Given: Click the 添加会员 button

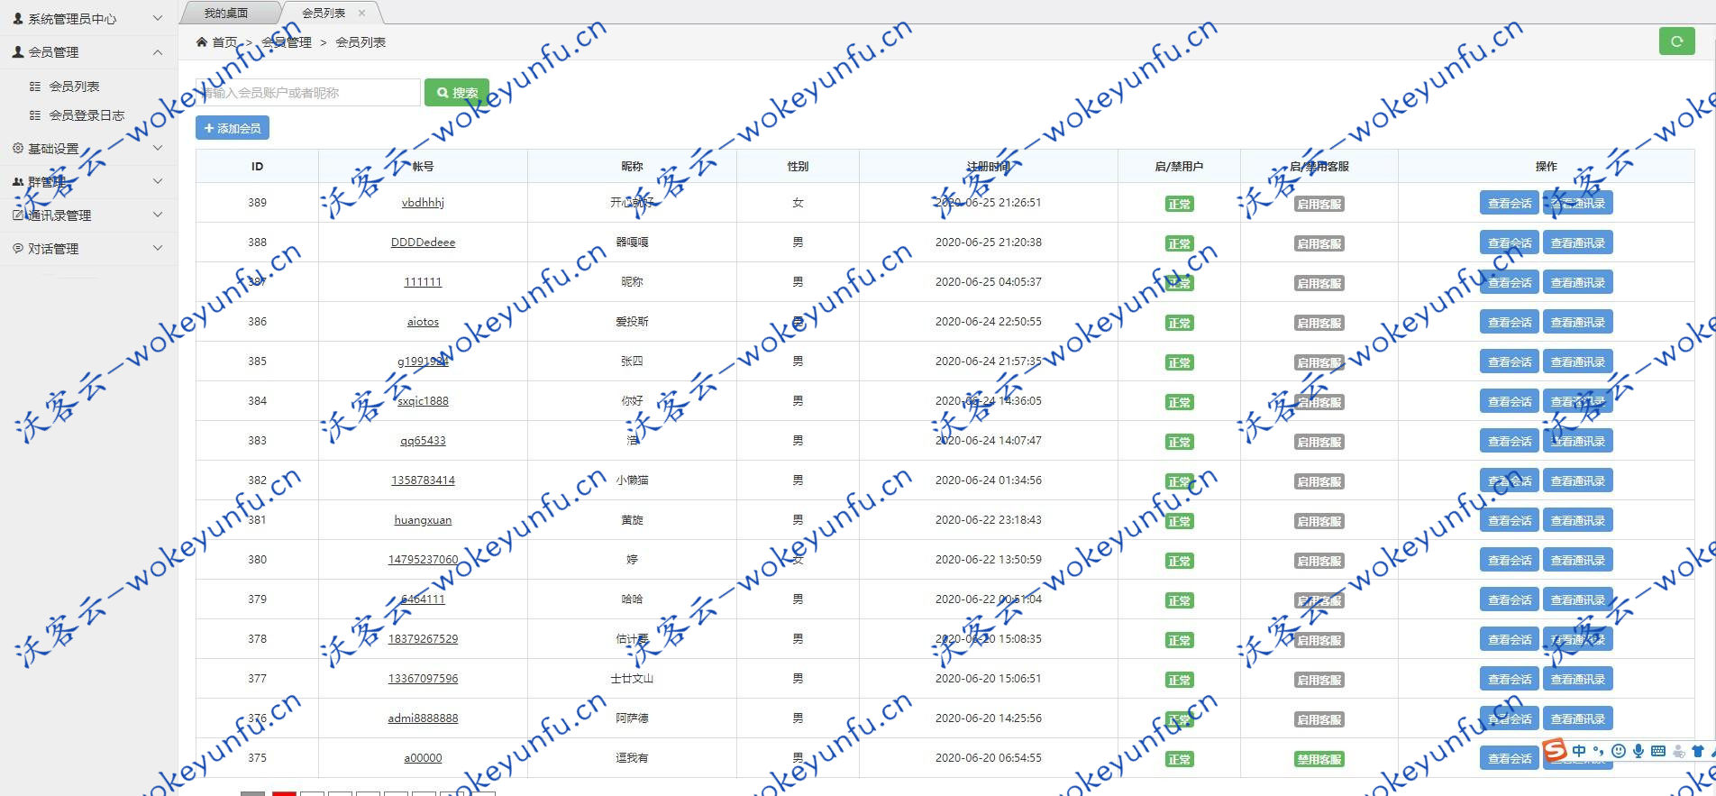Looking at the screenshot, I should tap(233, 128).
